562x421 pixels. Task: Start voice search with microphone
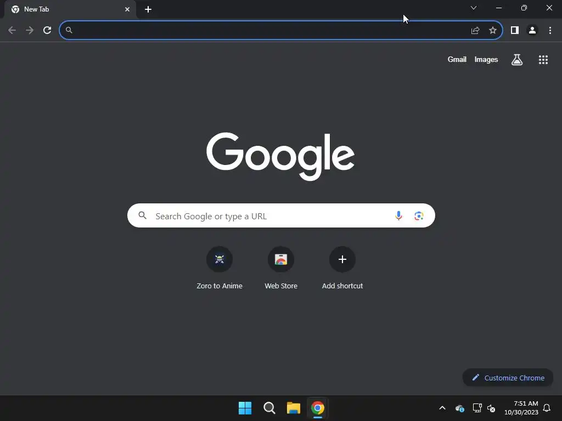click(398, 215)
